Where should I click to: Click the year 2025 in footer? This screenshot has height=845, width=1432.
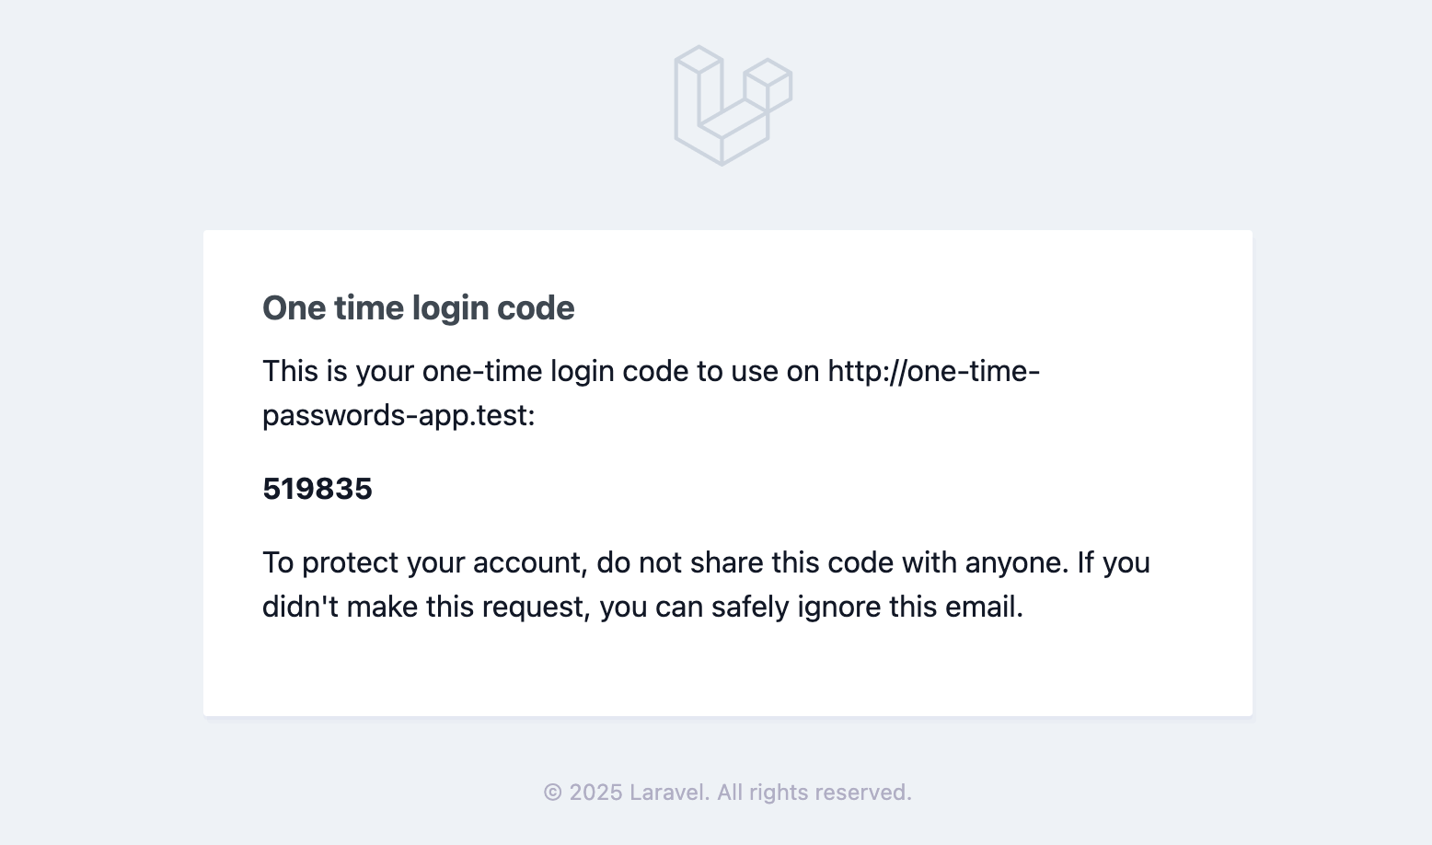pyautogui.click(x=595, y=793)
